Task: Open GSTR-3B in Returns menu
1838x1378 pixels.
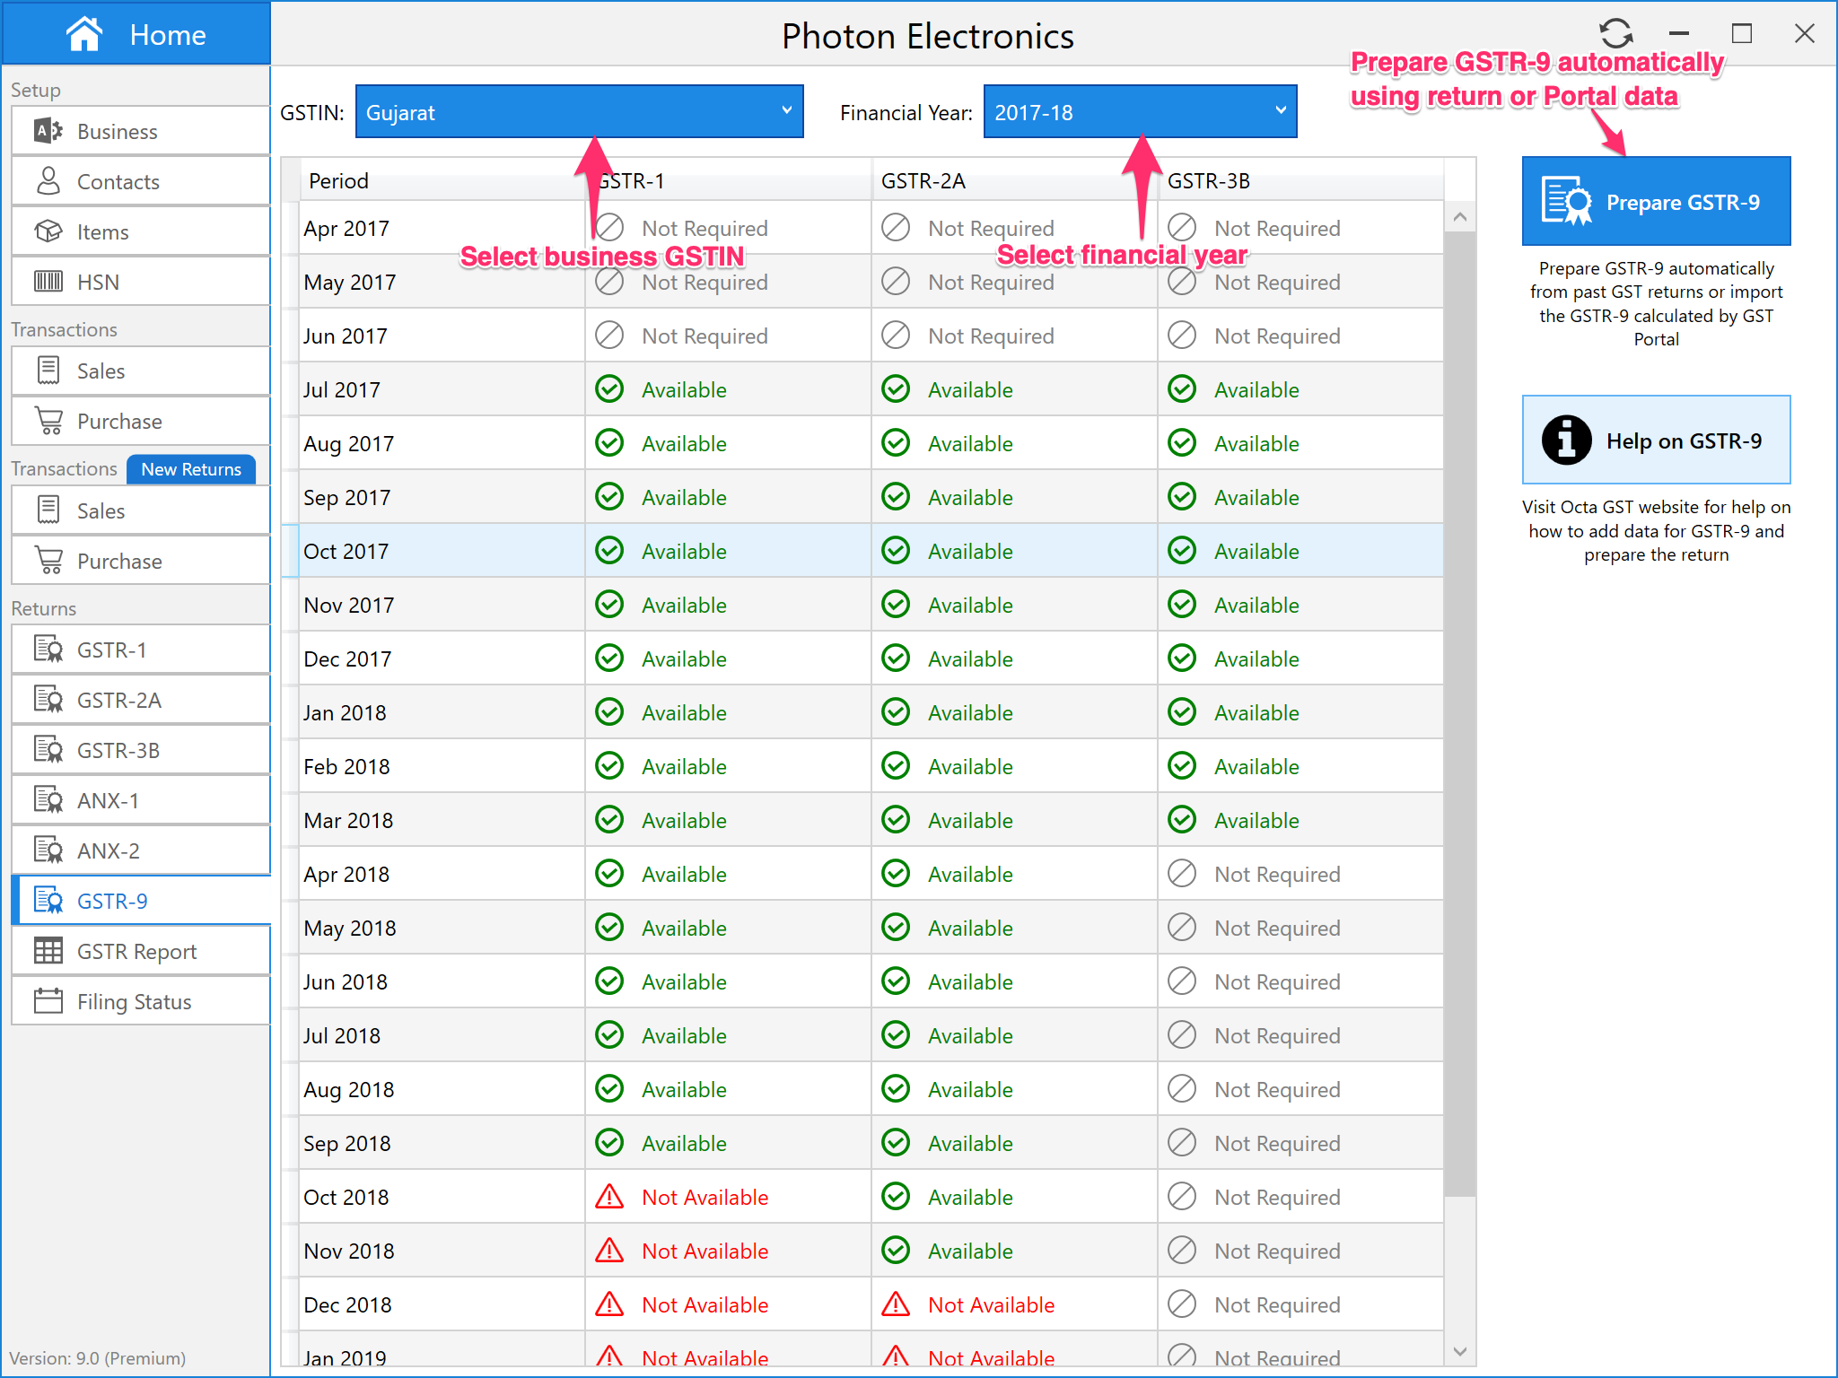Action: tap(118, 750)
